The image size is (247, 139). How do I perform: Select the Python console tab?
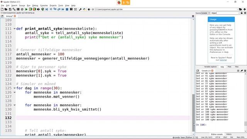point(217,134)
